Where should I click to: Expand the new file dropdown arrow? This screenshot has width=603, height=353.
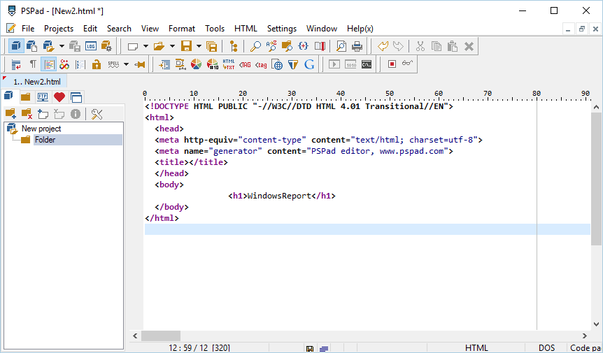tap(146, 46)
